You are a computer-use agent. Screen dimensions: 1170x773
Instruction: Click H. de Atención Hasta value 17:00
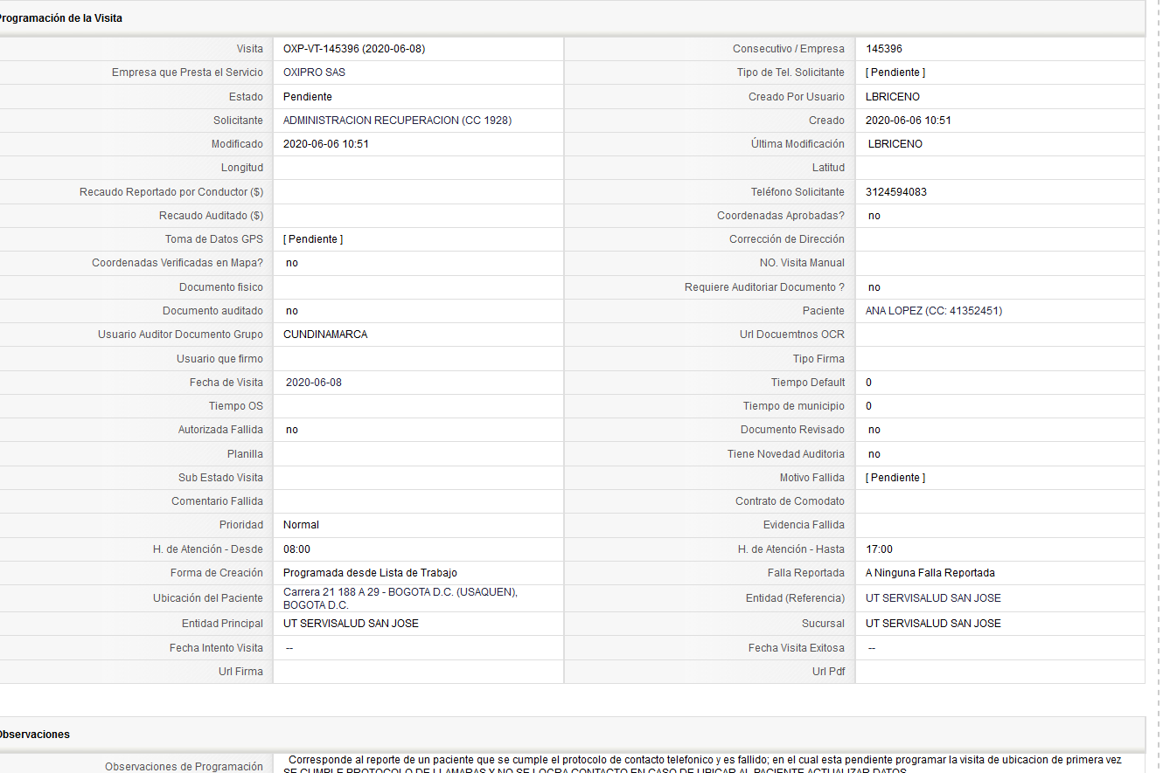[x=879, y=549]
